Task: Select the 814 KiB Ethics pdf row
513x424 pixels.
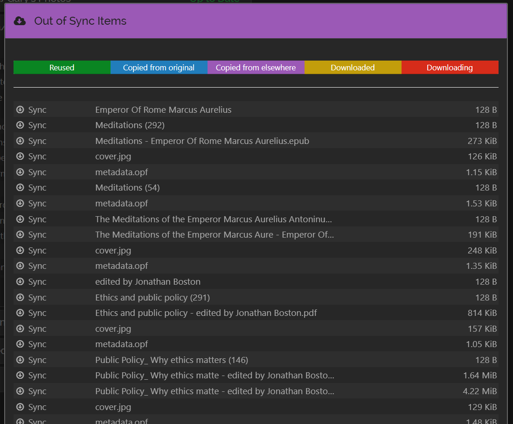Action: 482,313
